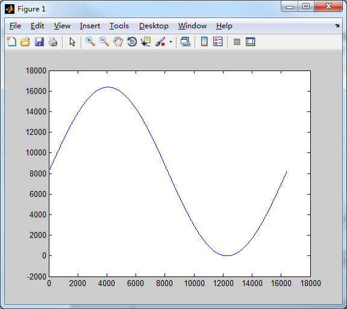Click the New Figure icon
Image resolution: width=347 pixels, height=309 pixels.
click(x=11, y=42)
